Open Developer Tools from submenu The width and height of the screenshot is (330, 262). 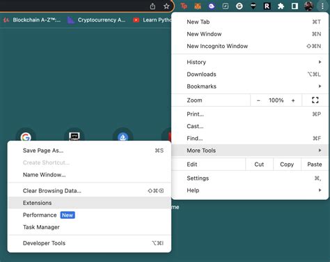(x=90, y=243)
